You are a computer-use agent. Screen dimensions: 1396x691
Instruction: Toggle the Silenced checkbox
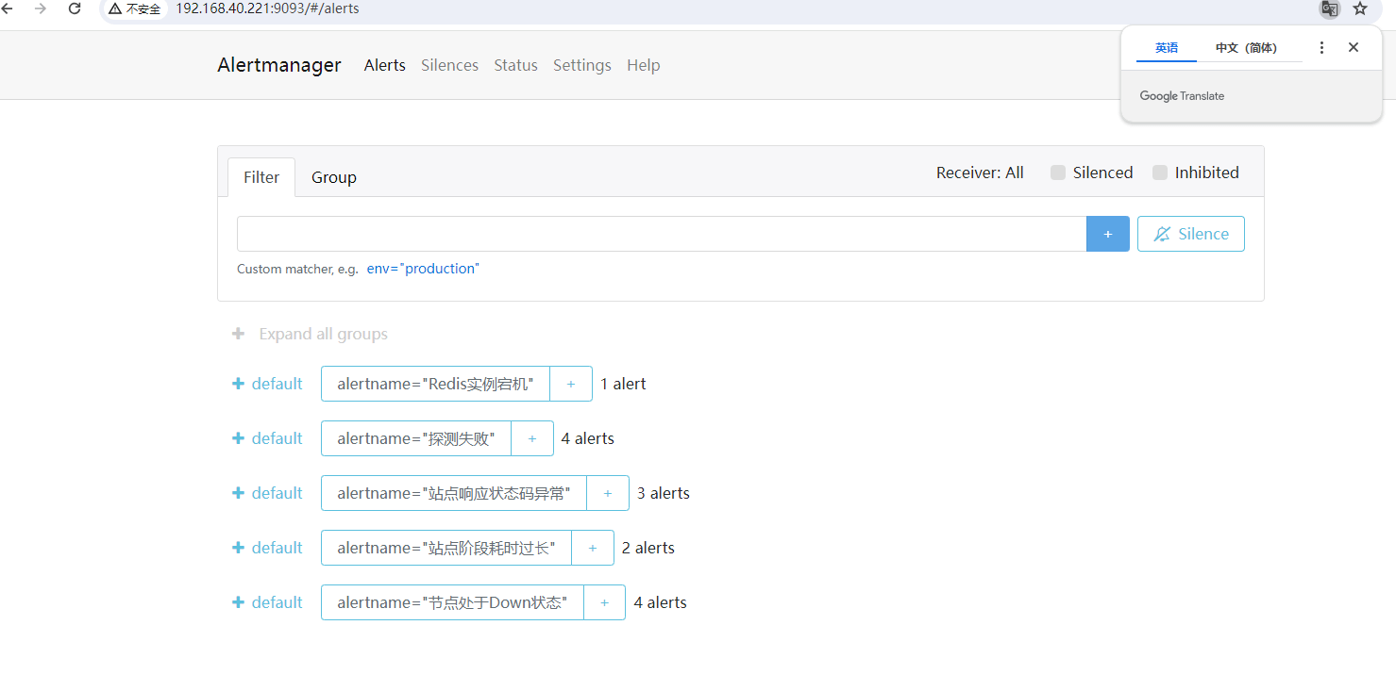point(1058,173)
